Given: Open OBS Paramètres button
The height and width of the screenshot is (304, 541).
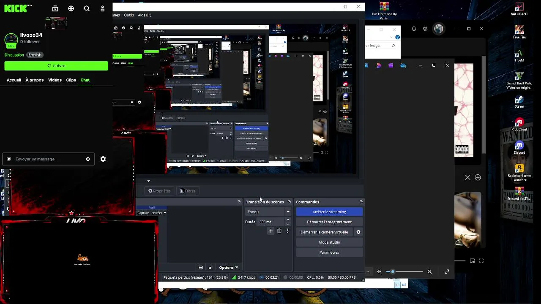Looking at the screenshot, I should (329, 252).
